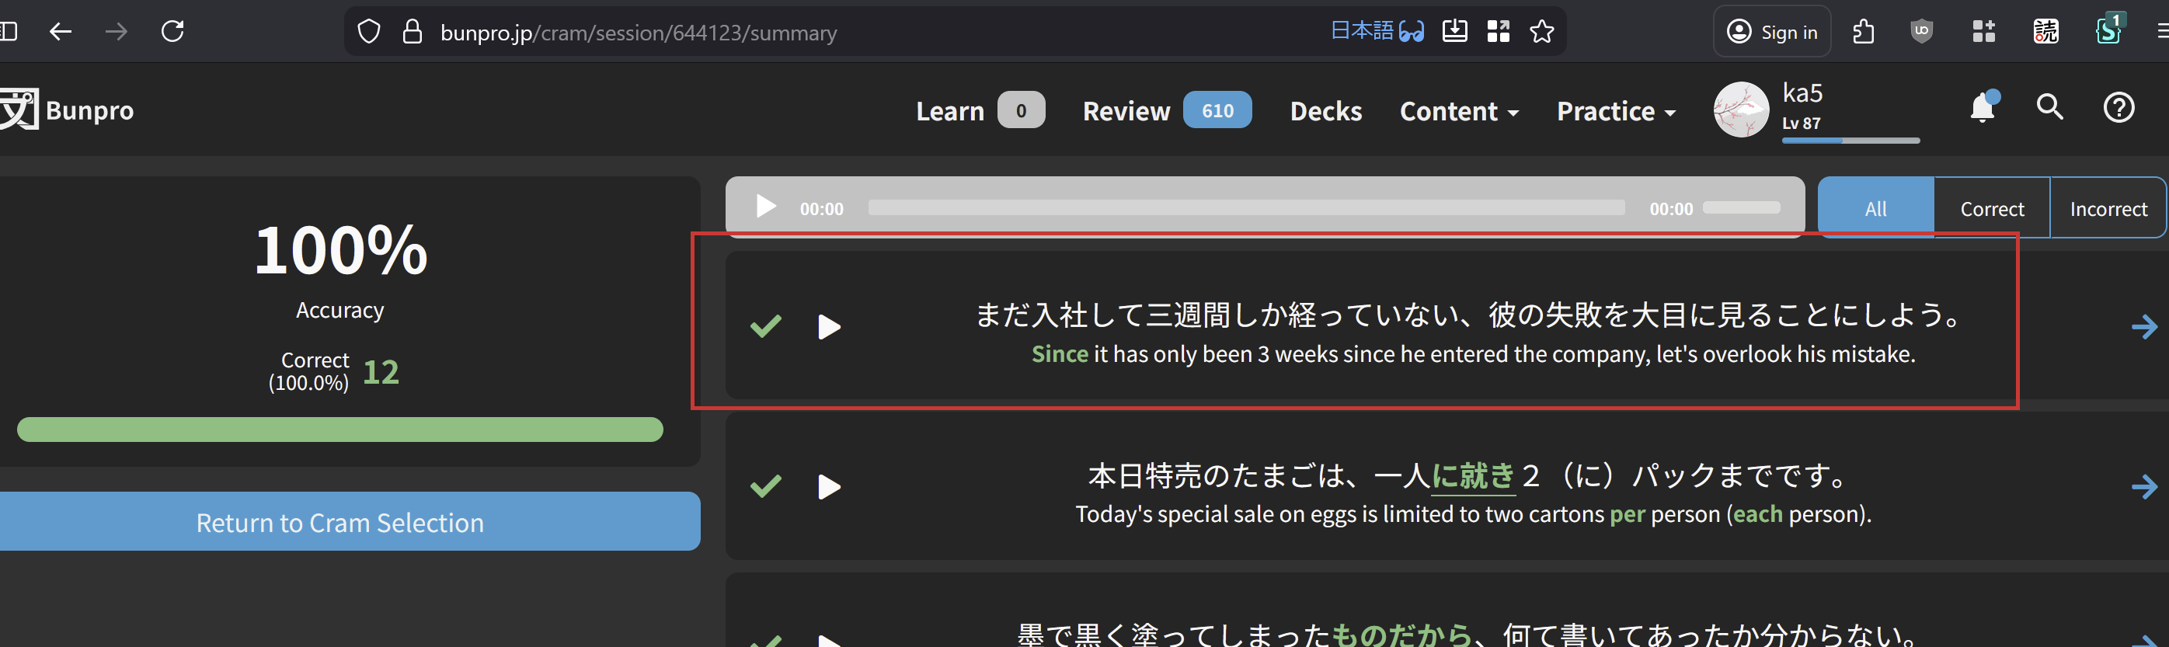Open the uBlock Origin shield extension

(x=1921, y=32)
